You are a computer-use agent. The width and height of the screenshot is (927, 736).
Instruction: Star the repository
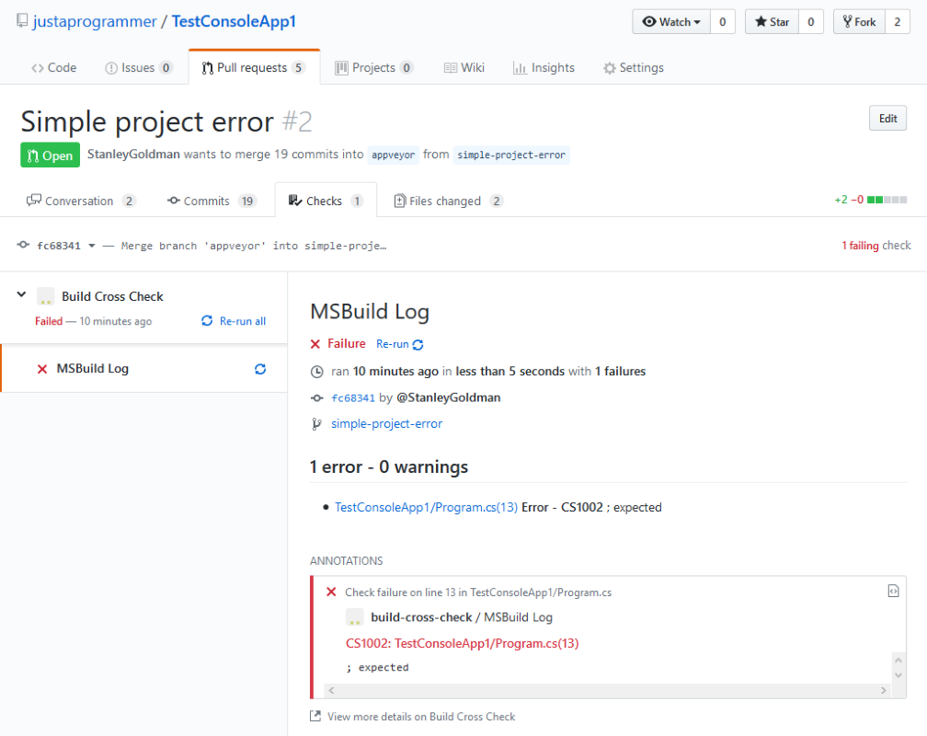tap(772, 22)
